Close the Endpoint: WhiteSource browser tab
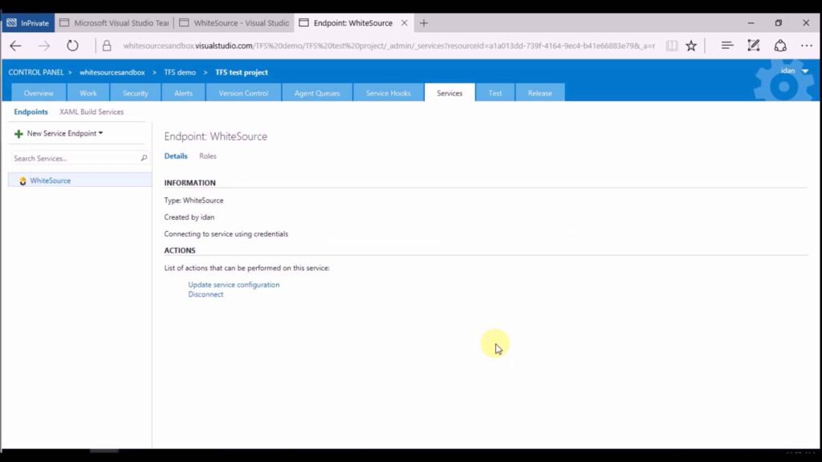 (405, 23)
